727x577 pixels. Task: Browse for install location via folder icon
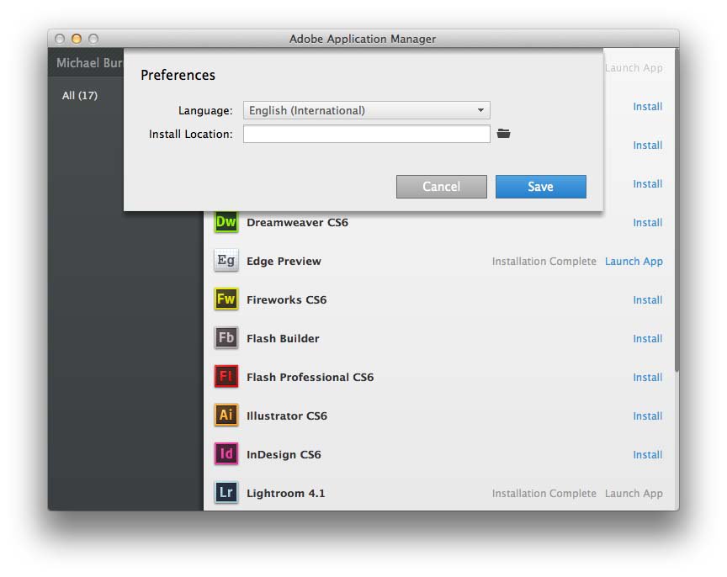tap(503, 134)
